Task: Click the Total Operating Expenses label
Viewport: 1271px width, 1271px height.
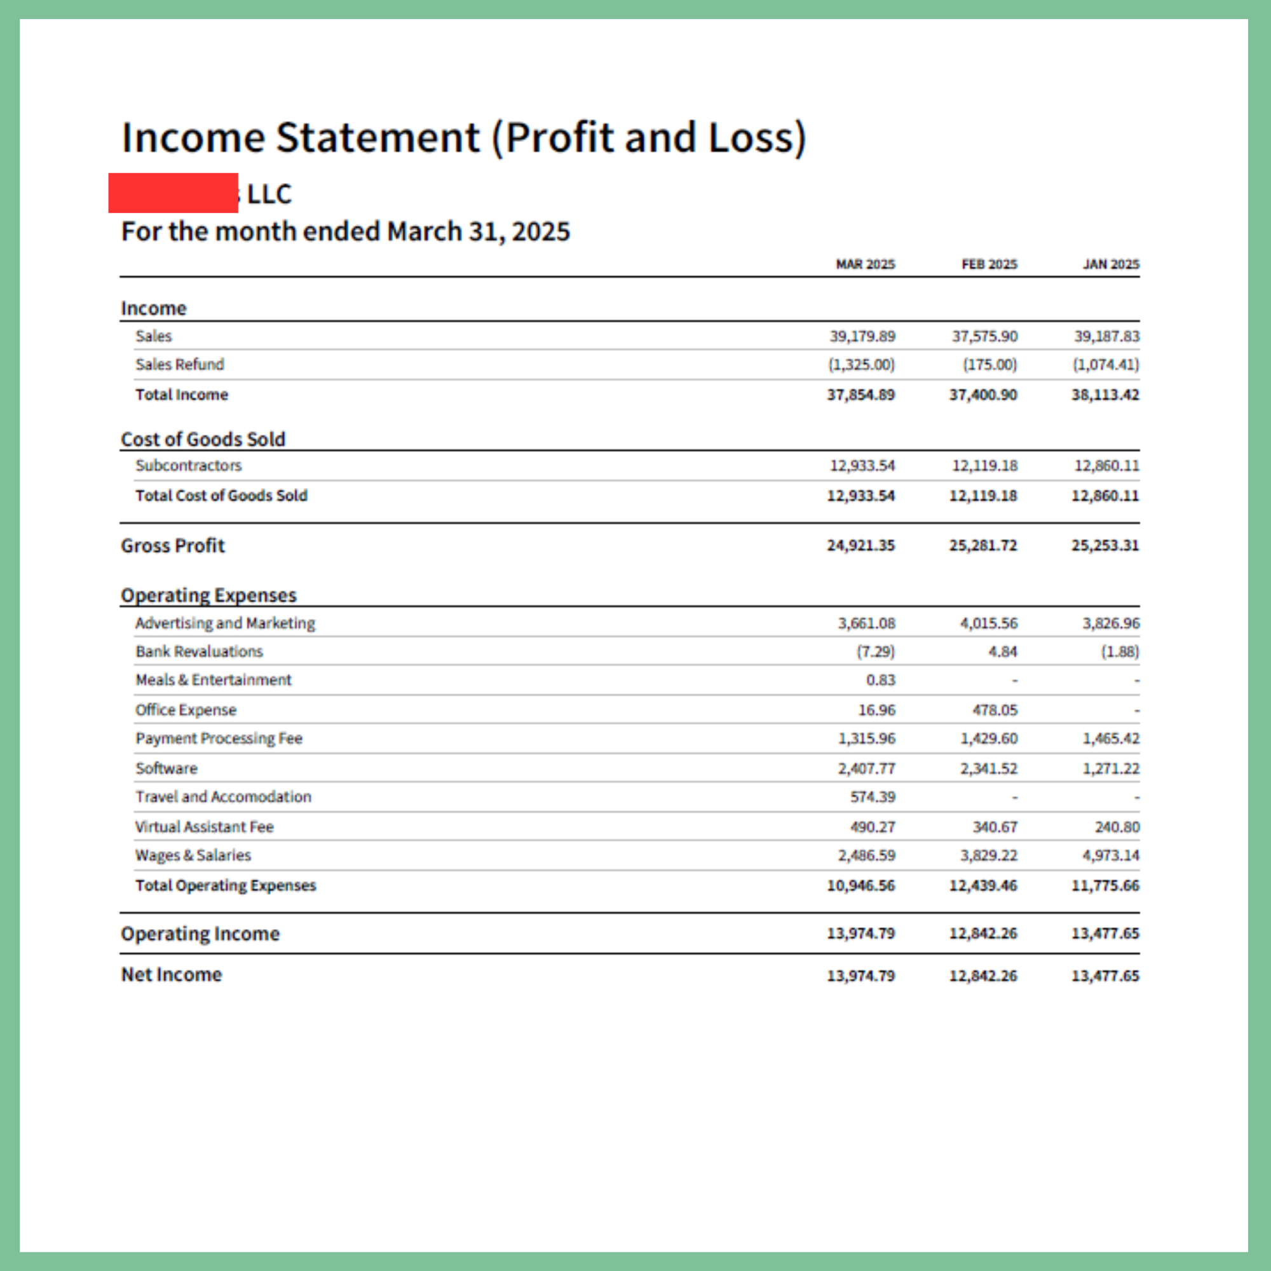Action: 226,885
